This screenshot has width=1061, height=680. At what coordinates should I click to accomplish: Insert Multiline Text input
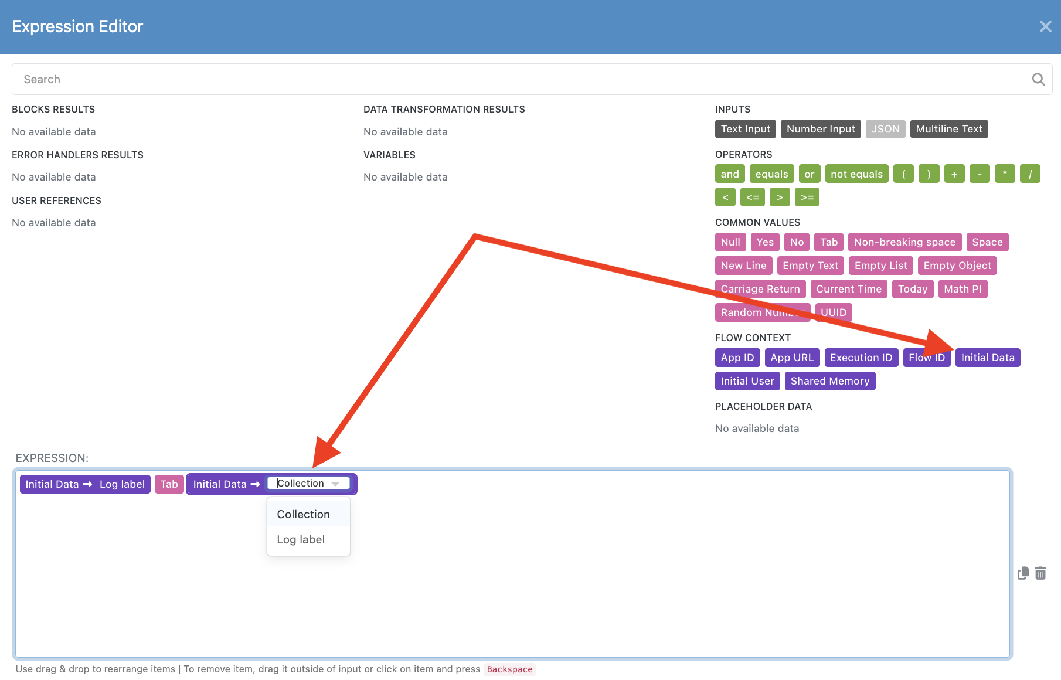(949, 128)
